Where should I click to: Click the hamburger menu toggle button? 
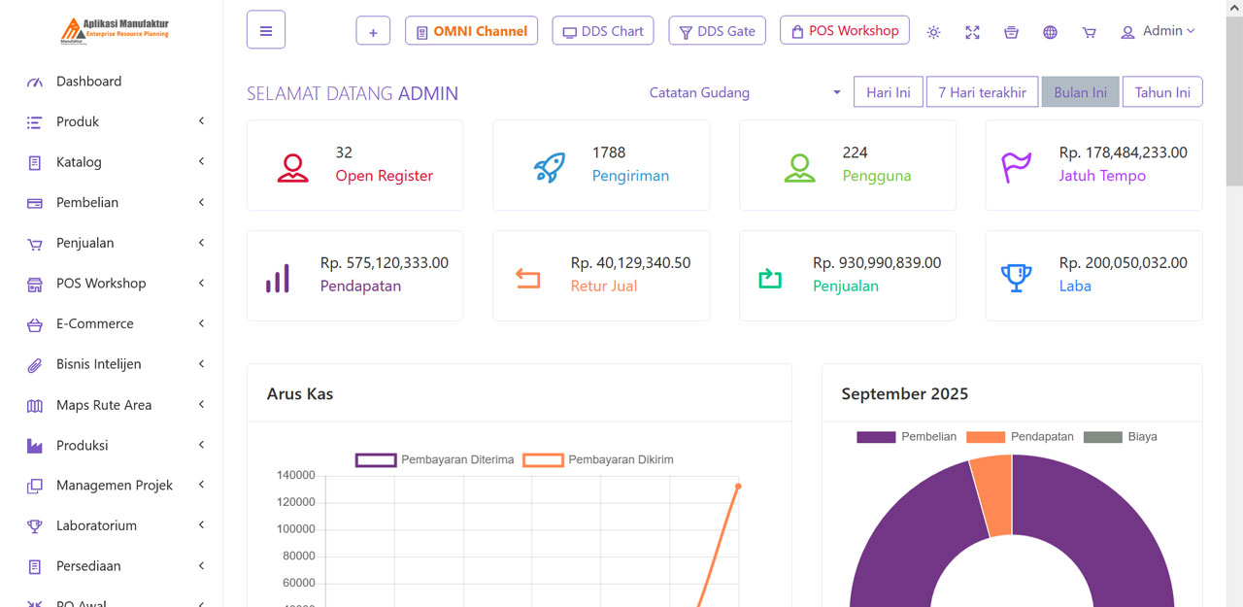coord(266,30)
